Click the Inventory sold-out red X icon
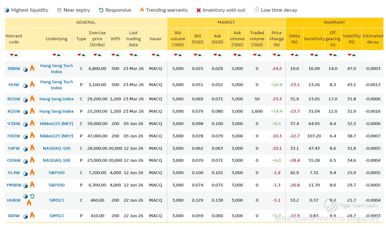 (x=199, y=10)
